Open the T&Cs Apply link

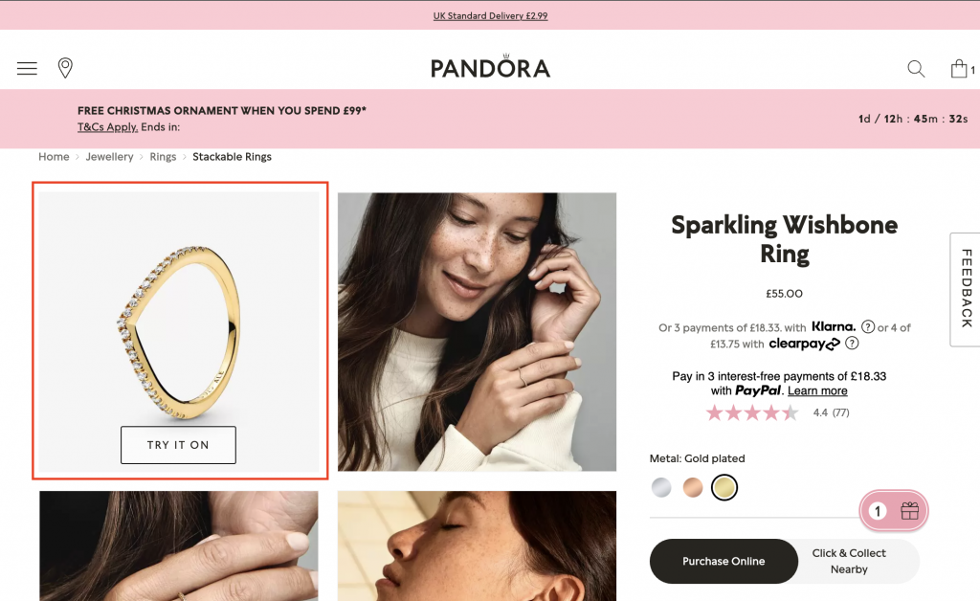(x=105, y=126)
